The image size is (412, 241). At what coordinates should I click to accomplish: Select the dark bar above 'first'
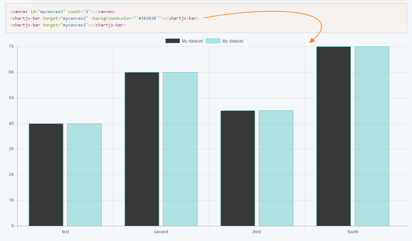pos(46,174)
